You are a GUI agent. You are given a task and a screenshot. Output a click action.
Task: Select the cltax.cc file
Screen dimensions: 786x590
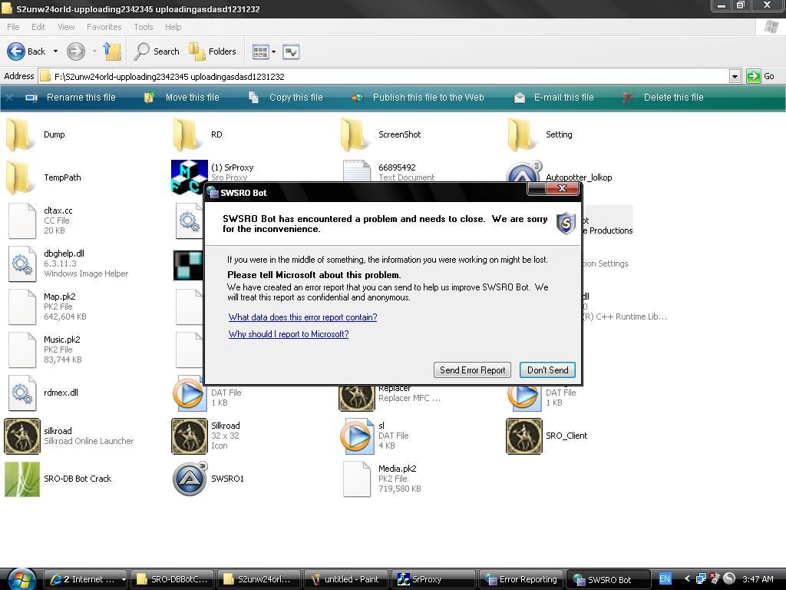pos(39,220)
